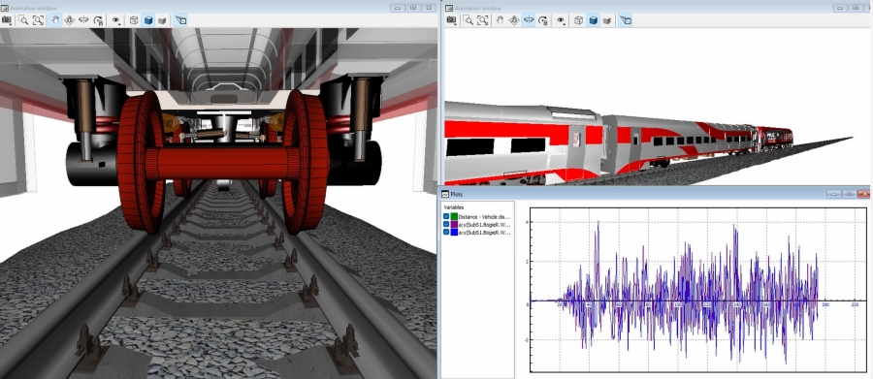Open camera snapshot dropdown in left window
The image size is (873, 379).
7,20
